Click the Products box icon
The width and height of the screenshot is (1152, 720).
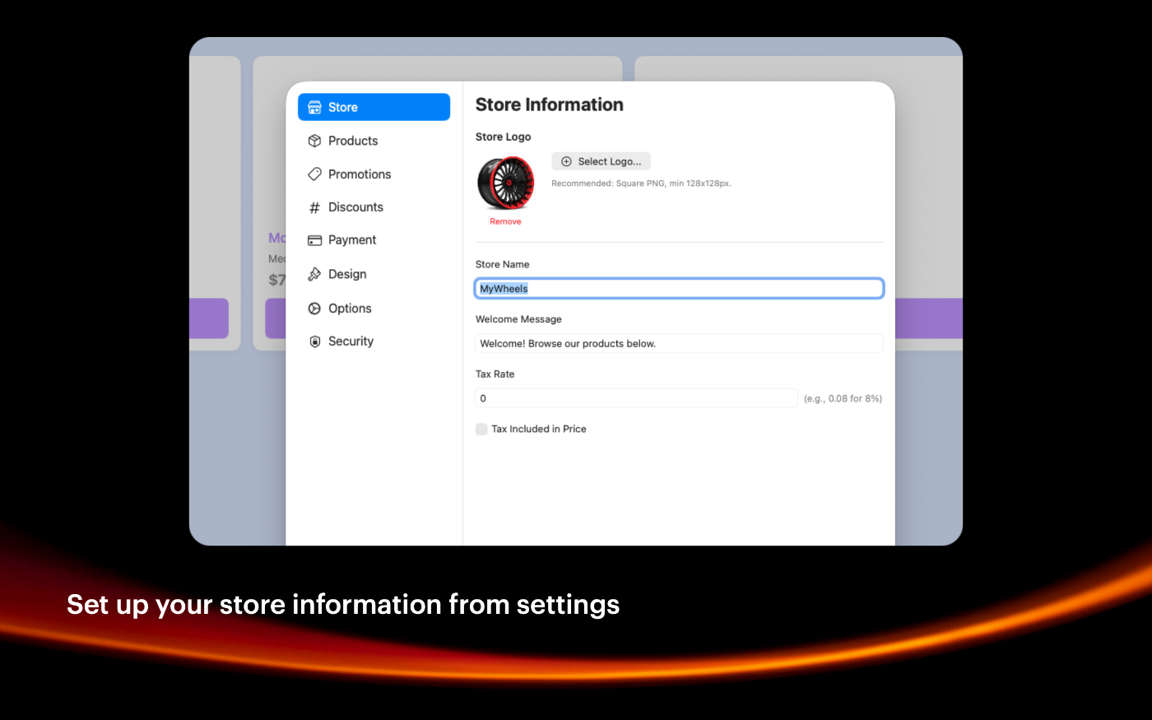tap(314, 141)
